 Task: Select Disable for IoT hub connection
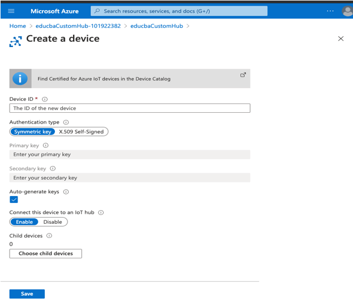coord(53,222)
